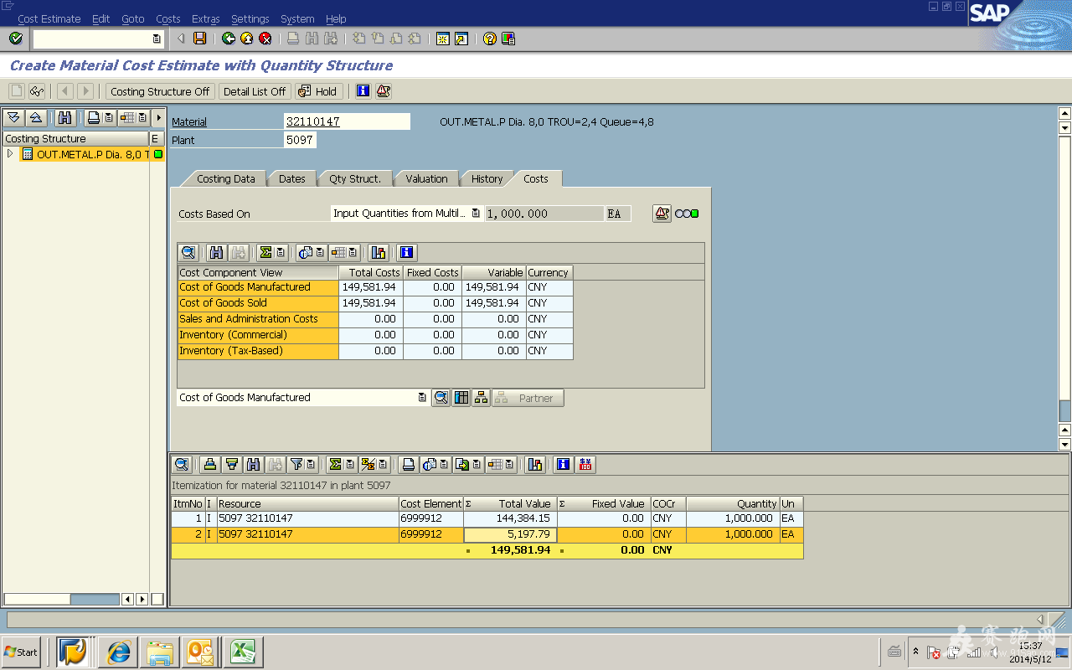Click the yellow Exit arrow icon
The image size is (1072, 670).
point(247,39)
